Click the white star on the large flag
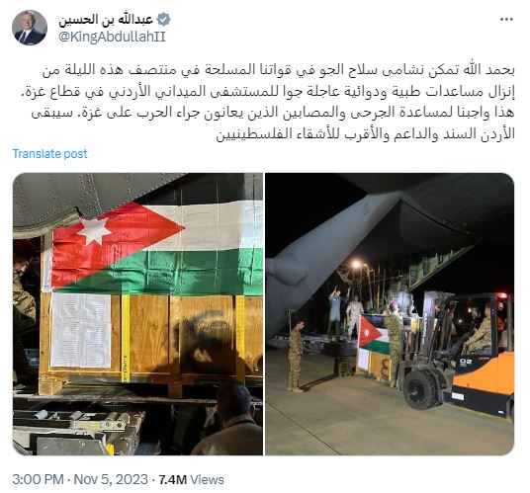Screen dimensions: 530x493 94,231
